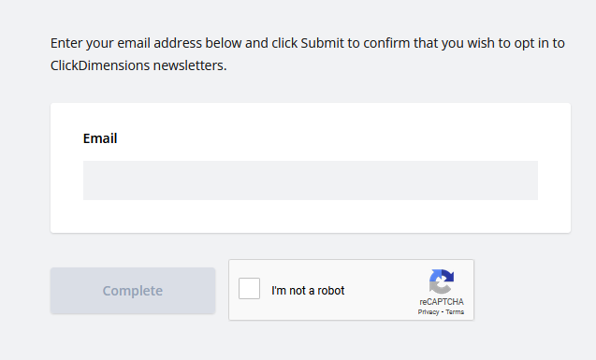Click the dash between Privacy and Terms

(x=443, y=312)
